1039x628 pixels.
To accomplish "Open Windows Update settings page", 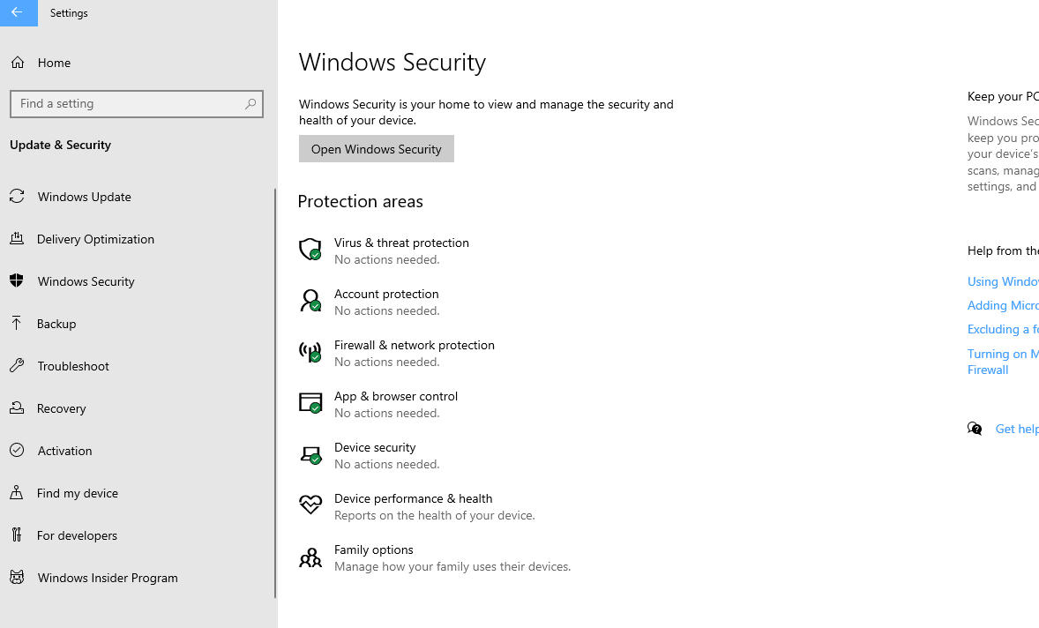I will (x=84, y=197).
